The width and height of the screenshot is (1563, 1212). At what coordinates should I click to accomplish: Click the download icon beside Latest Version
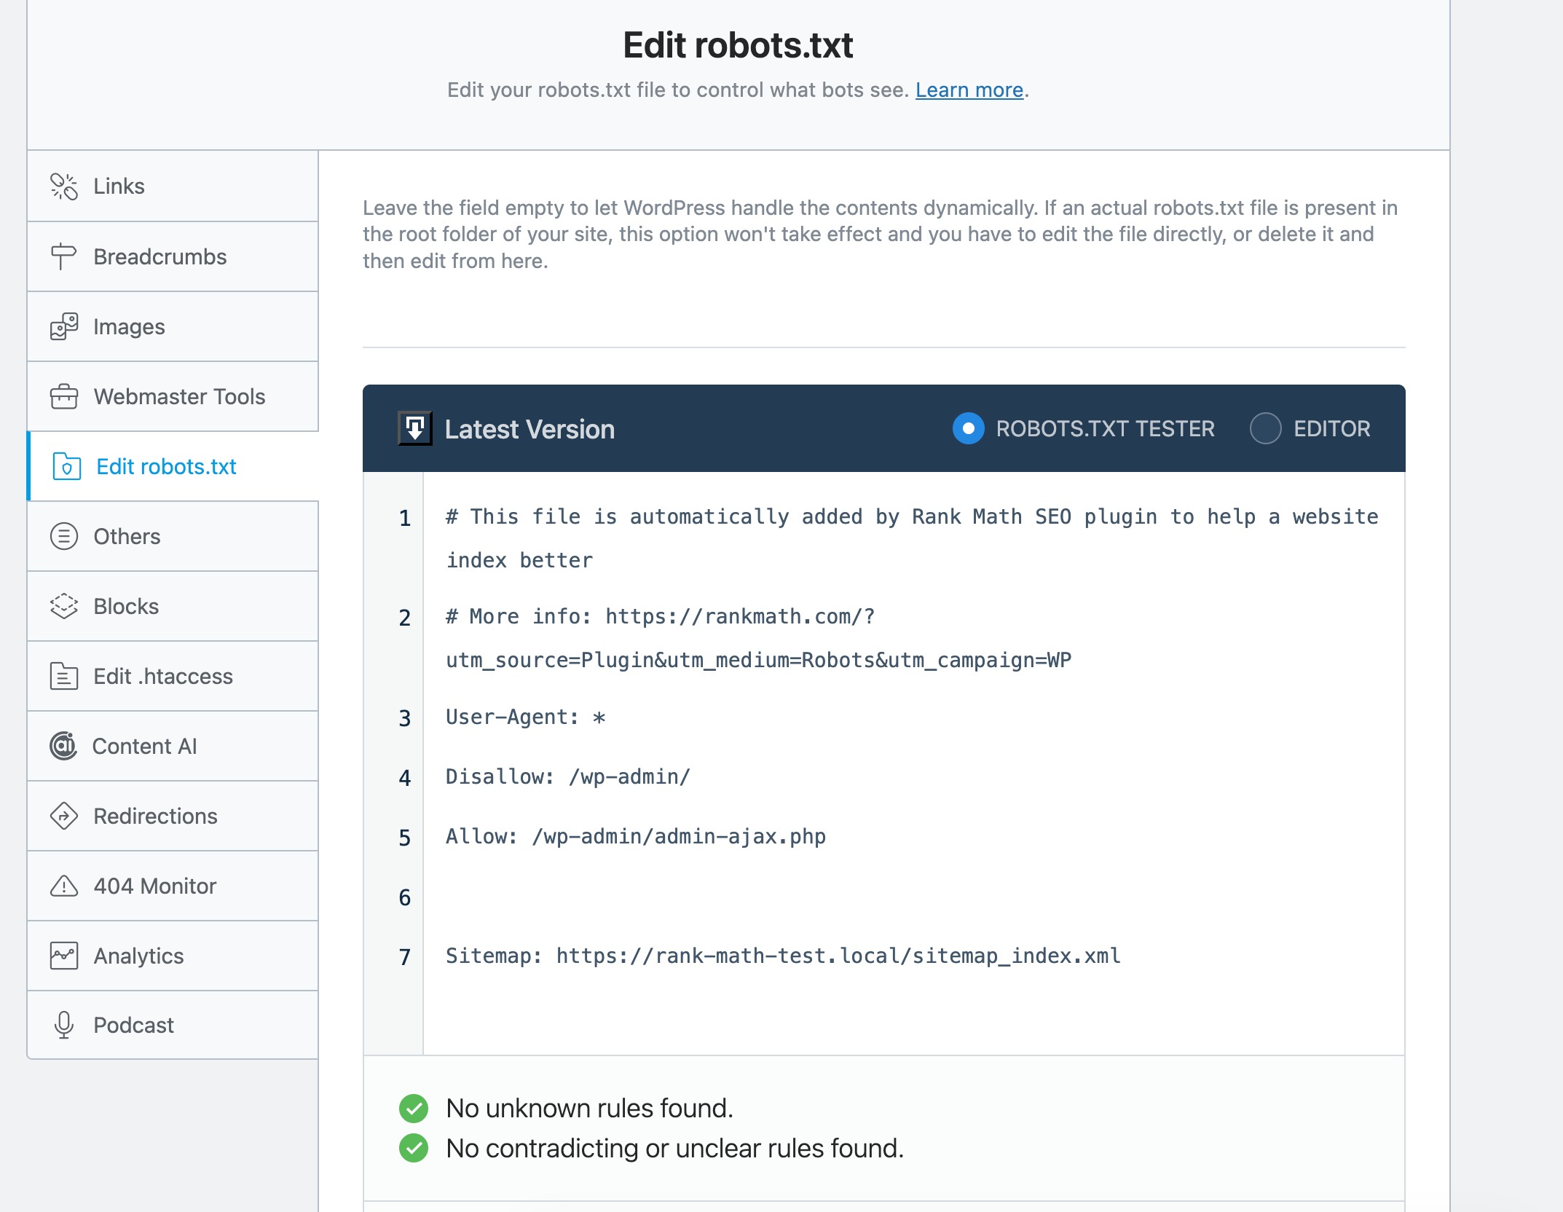[x=412, y=429]
